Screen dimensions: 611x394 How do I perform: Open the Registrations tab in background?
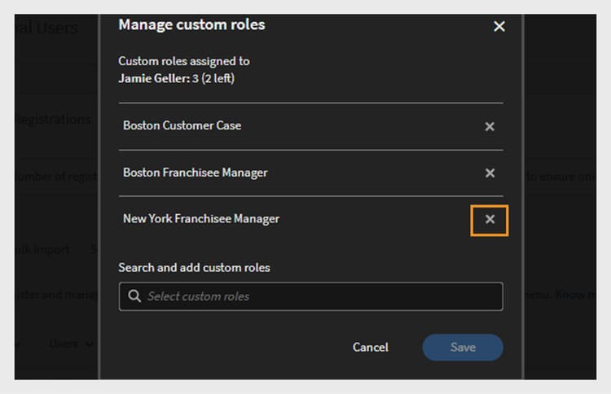point(53,120)
